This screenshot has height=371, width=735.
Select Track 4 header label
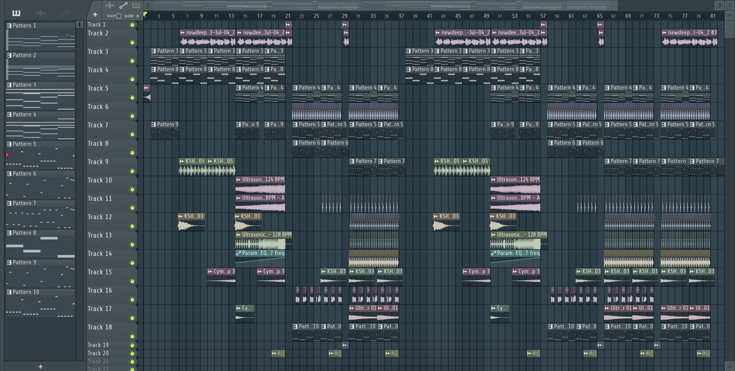98,70
